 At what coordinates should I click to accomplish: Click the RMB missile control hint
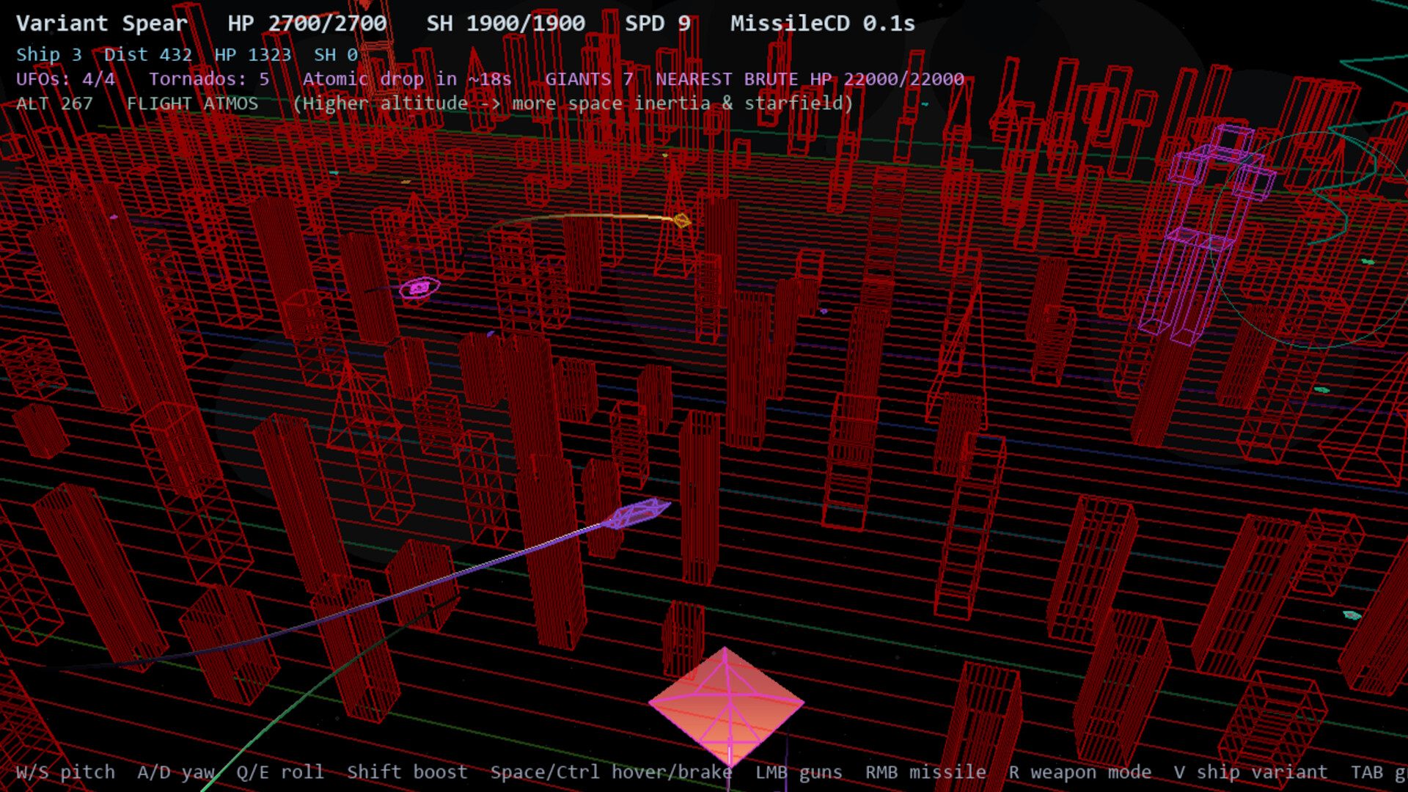925,772
